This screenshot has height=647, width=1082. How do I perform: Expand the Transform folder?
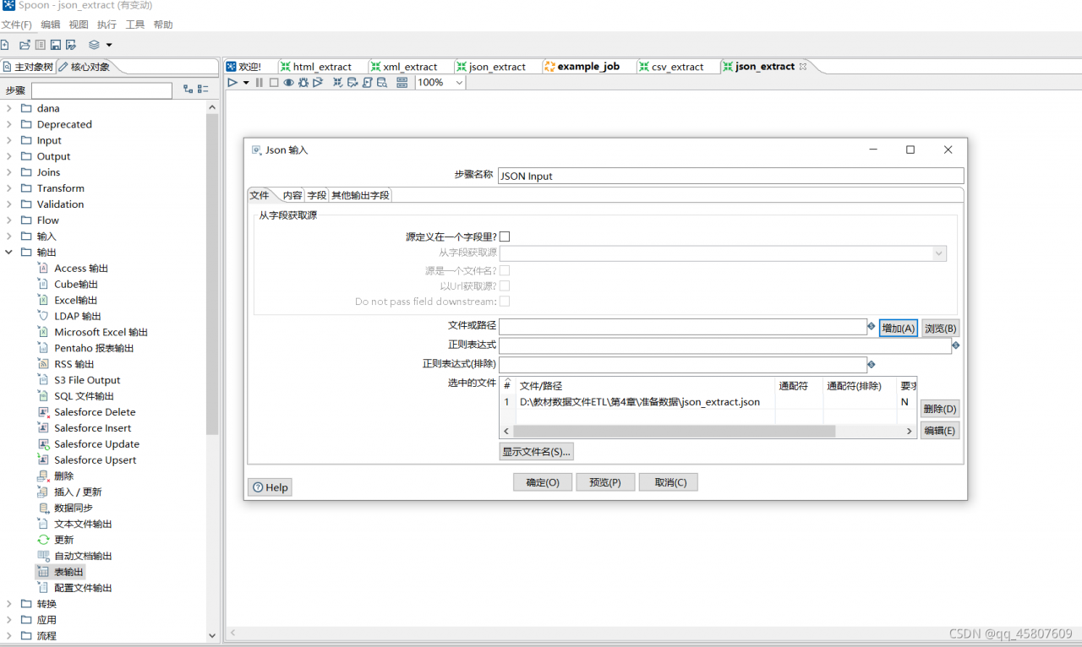(9, 188)
